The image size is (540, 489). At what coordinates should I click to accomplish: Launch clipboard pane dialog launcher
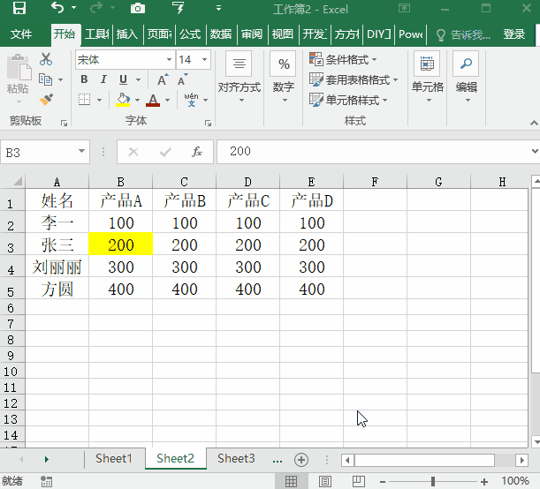pyautogui.click(x=64, y=123)
